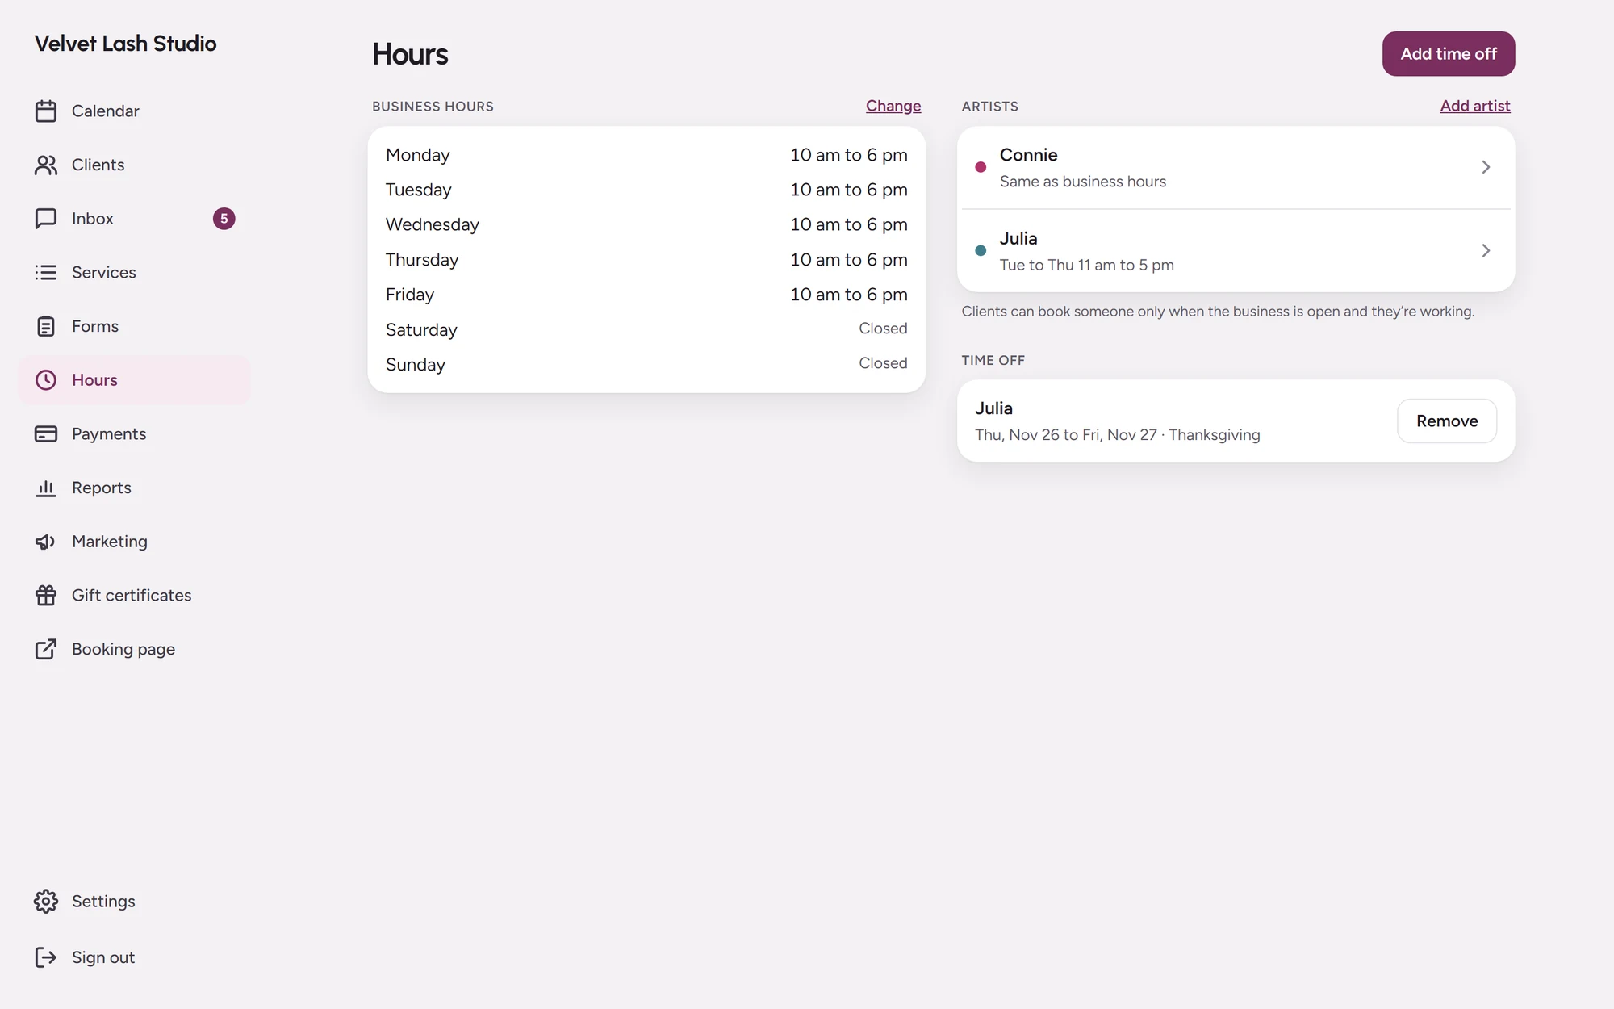Screen dimensions: 1614x1009
Task: Click the Booking page external link icon
Action: (46, 649)
